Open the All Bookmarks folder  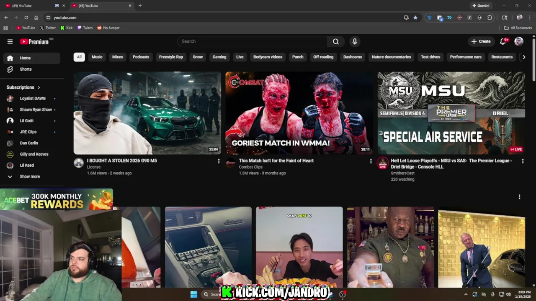coord(518,28)
